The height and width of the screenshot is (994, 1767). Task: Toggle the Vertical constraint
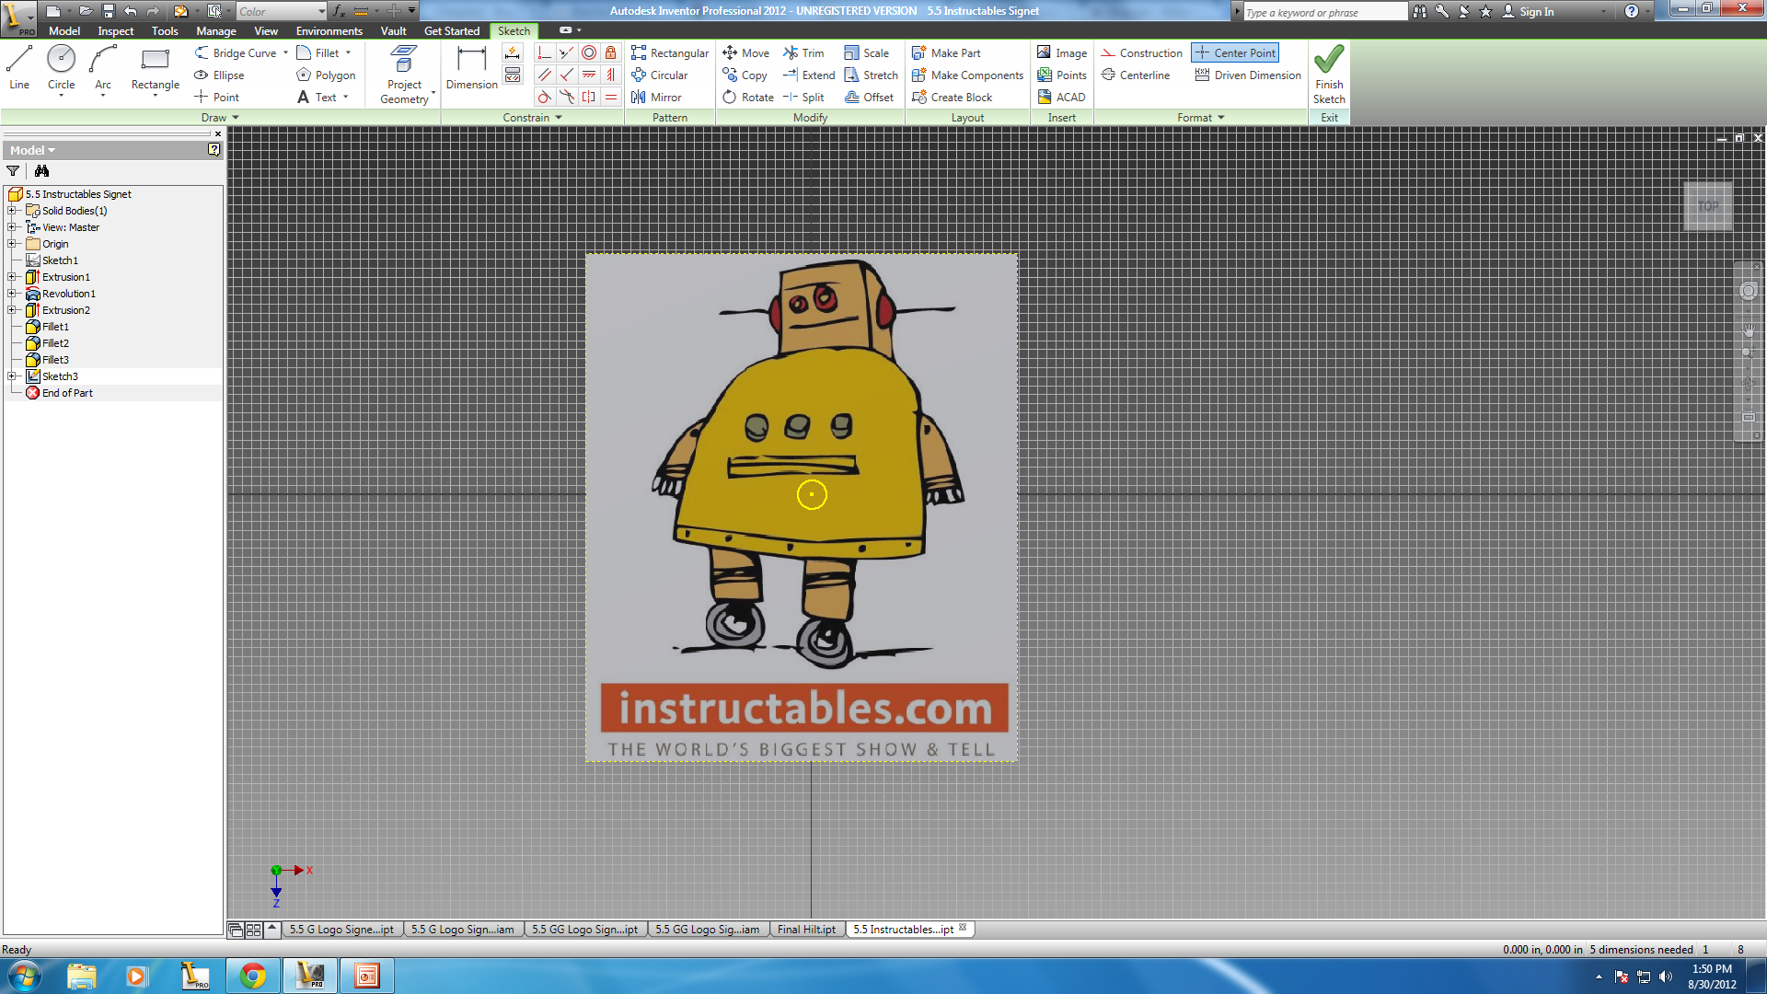tap(611, 75)
